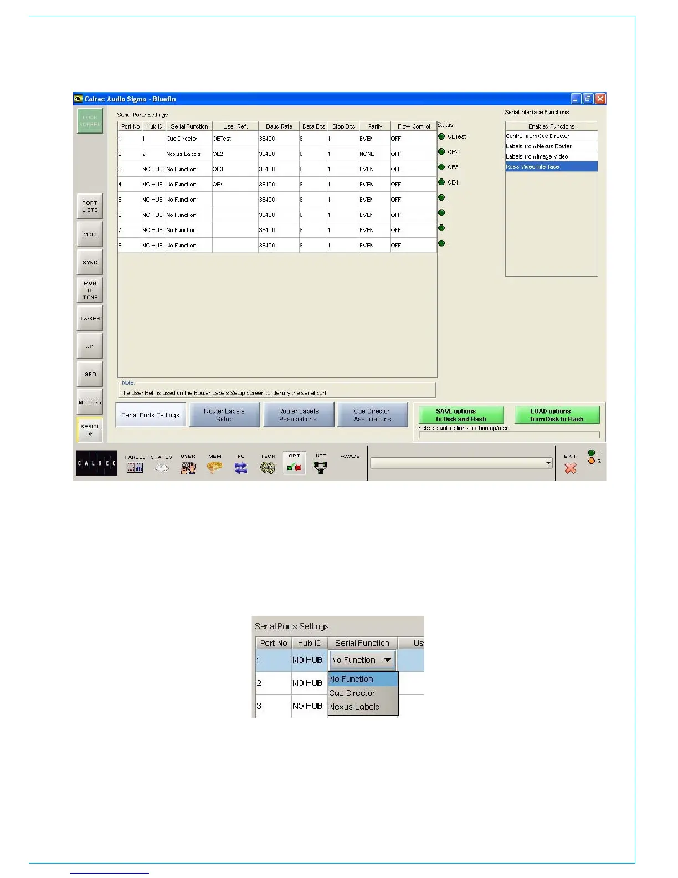The height and width of the screenshot is (878, 678).
Task: Minimize the Calrec Audio Sigma window
Action: click(x=576, y=99)
